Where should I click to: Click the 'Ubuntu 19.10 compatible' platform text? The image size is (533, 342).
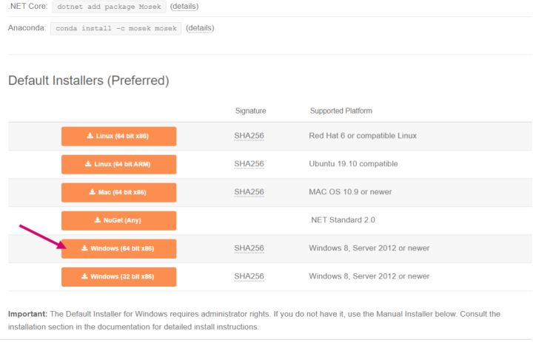[353, 164]
